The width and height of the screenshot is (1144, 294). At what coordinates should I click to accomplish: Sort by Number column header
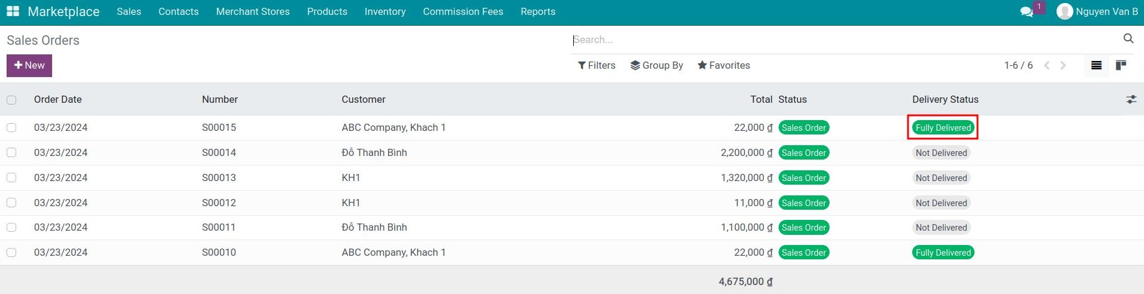tap(220, 99)
